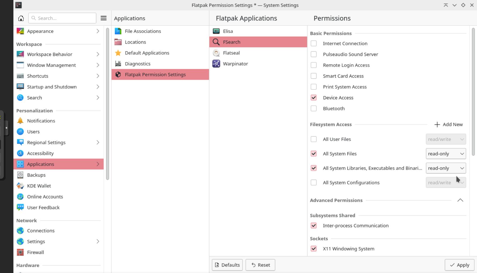477x273 pixels.
Task: Expand the Workspace Behavior settings
Action: 98,54
